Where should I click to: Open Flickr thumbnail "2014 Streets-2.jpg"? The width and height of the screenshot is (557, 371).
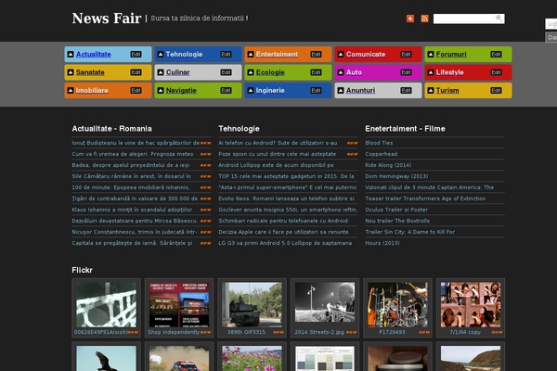pos(325,304)
